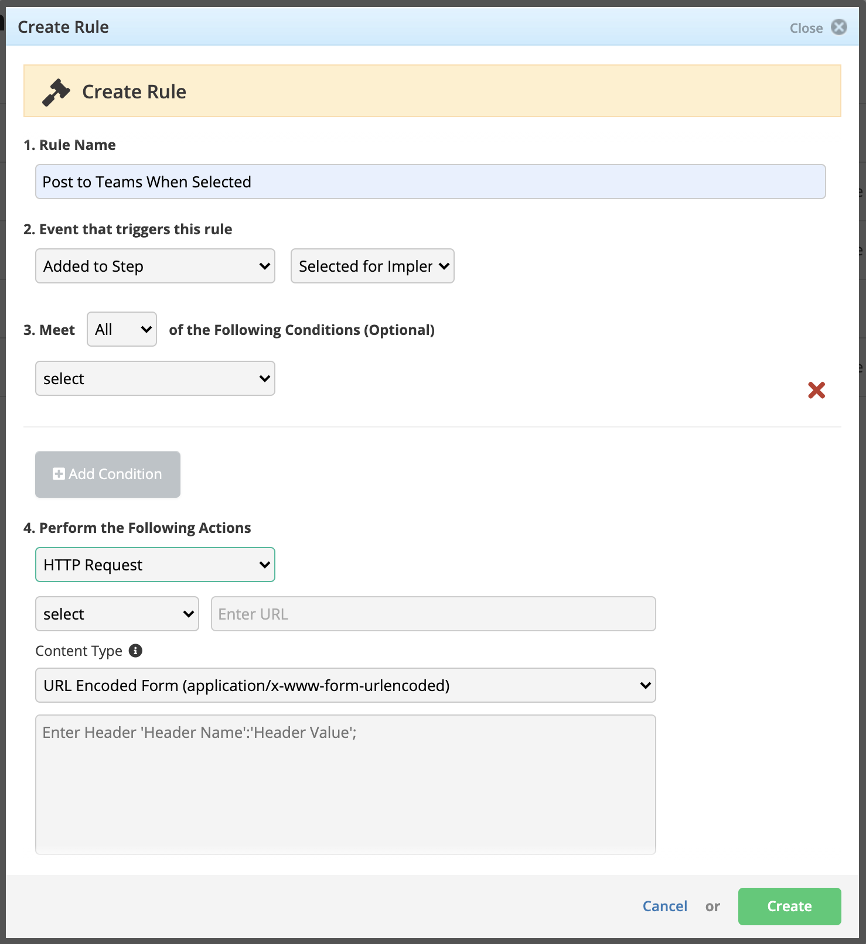Click the plus icon on Add Condition

click(59, 474)
